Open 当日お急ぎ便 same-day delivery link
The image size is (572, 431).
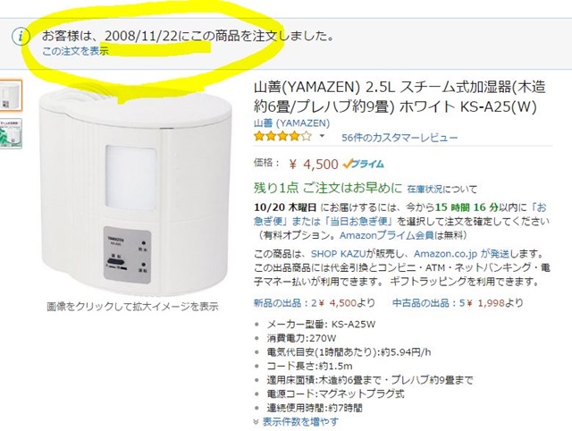coord(359,221)
